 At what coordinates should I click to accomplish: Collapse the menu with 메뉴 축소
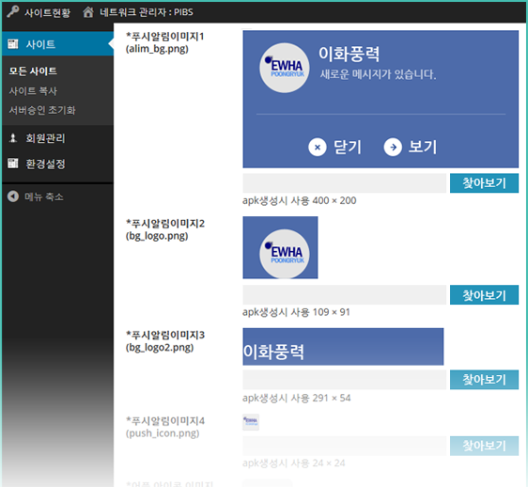click(44, 196)
